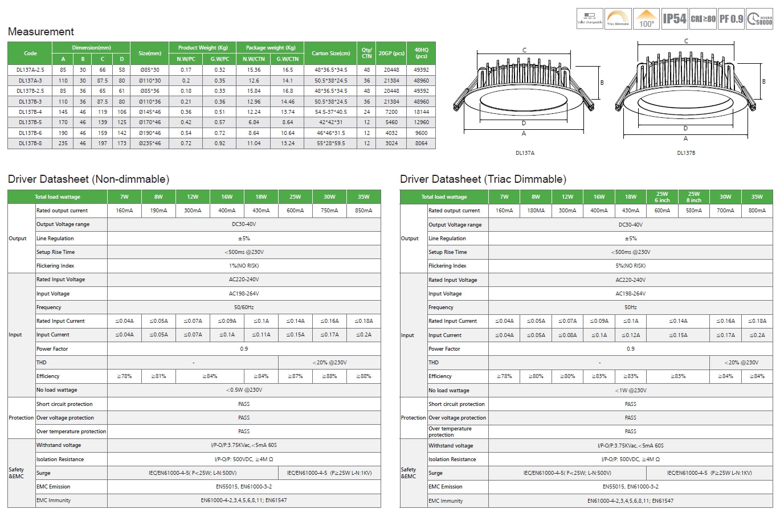This screenshot has width=776, height=509.
Task: Select the DL137A-3 code cell
Action: click(30, 80)
